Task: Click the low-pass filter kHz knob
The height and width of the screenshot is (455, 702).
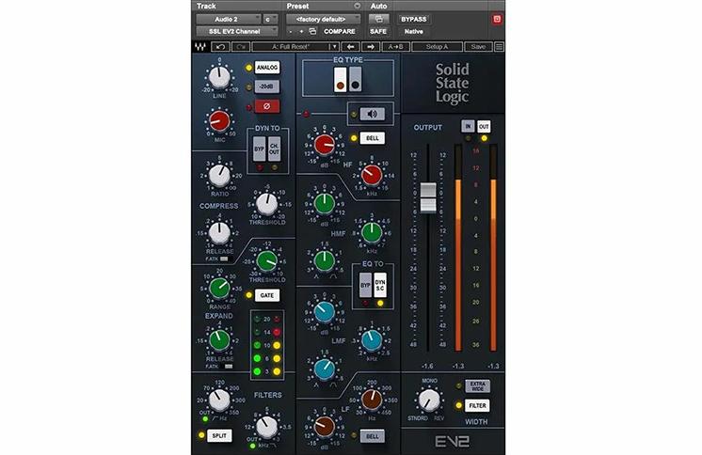Action: (267, 427)
